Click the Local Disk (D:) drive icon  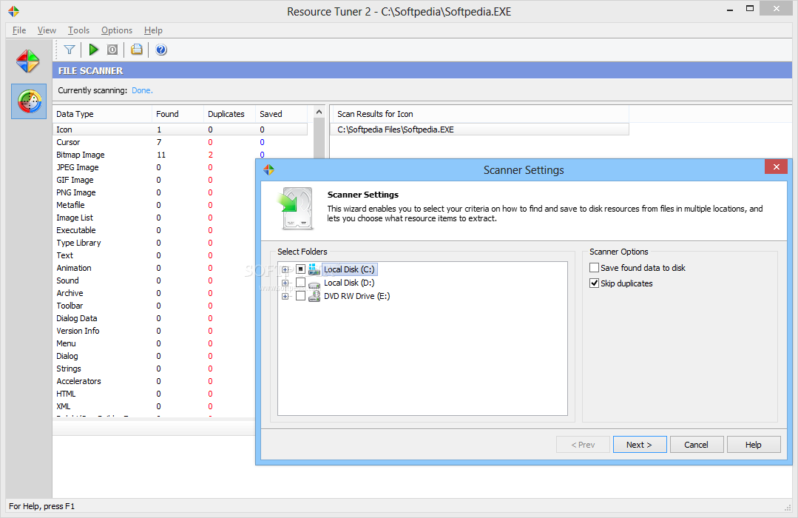coord(314,283)
